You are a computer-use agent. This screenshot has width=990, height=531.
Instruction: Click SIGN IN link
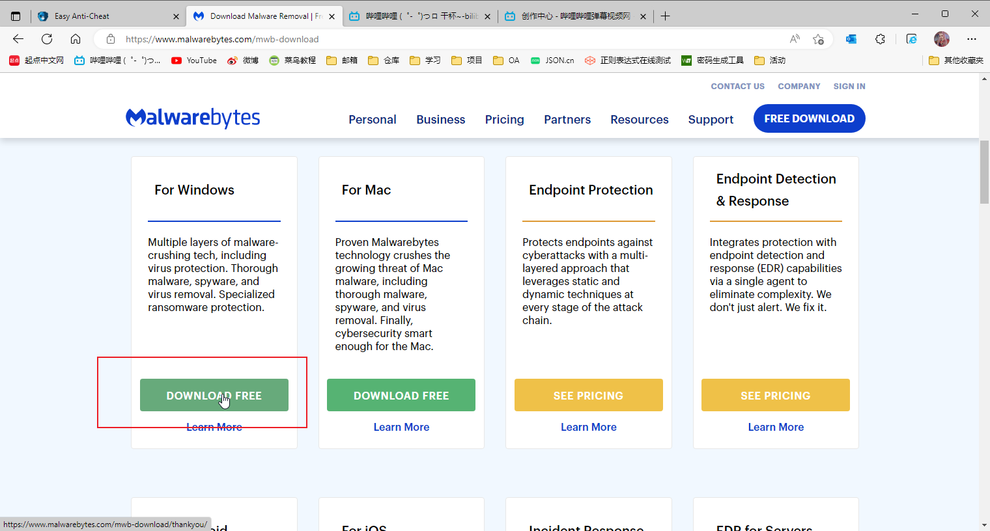point(849,87)
